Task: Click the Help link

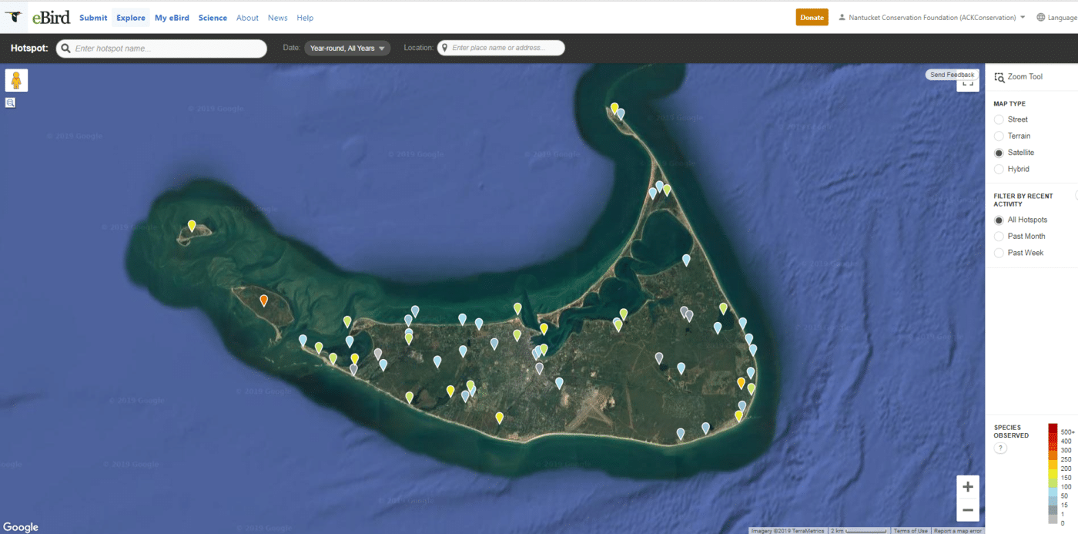Action: click(305, 18)
